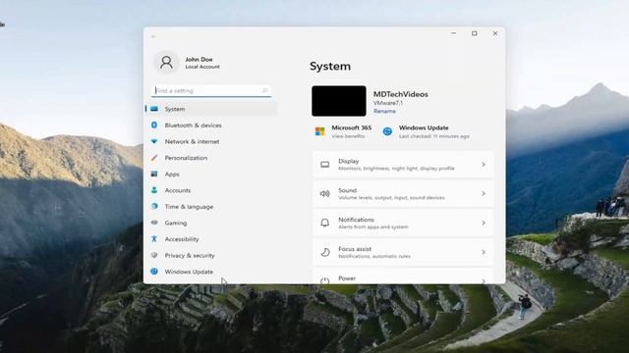Click the Power icon
This screenshot has height=353, width=629.
coord(325,280)
